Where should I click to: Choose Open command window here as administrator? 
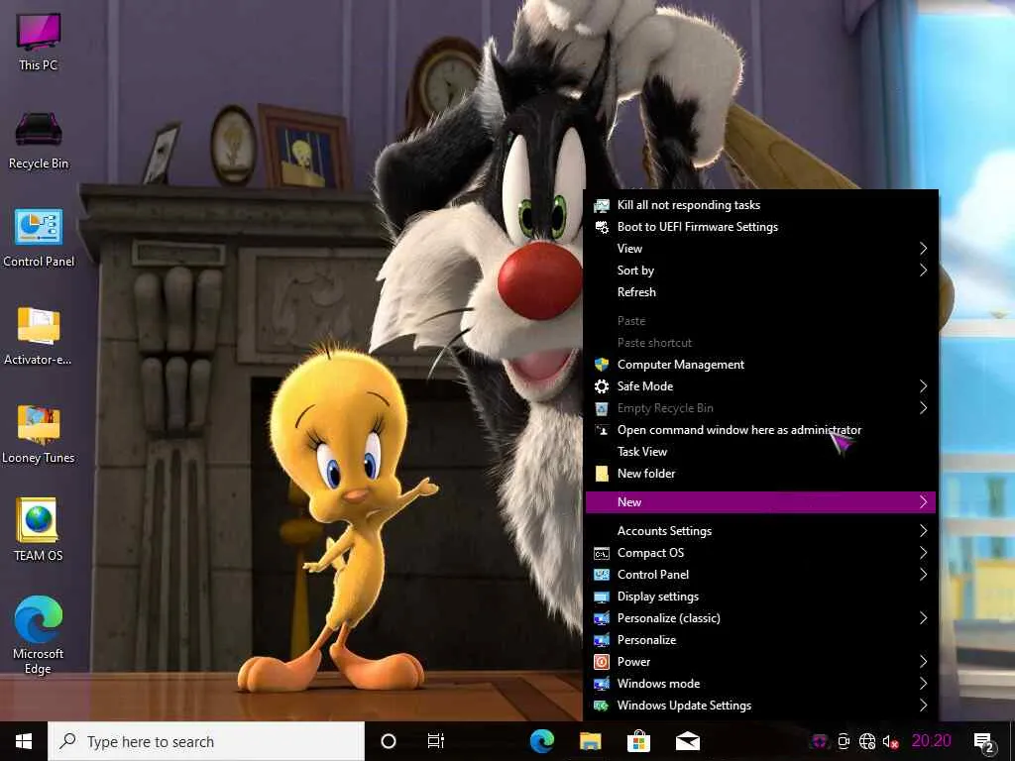[760, 430]
